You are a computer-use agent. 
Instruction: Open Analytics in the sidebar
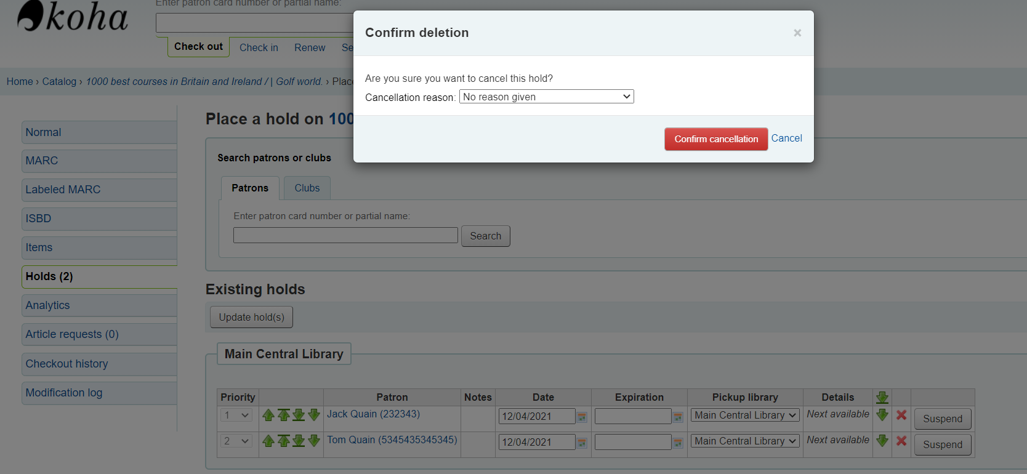pyautogui.click(x=99, y=305)
